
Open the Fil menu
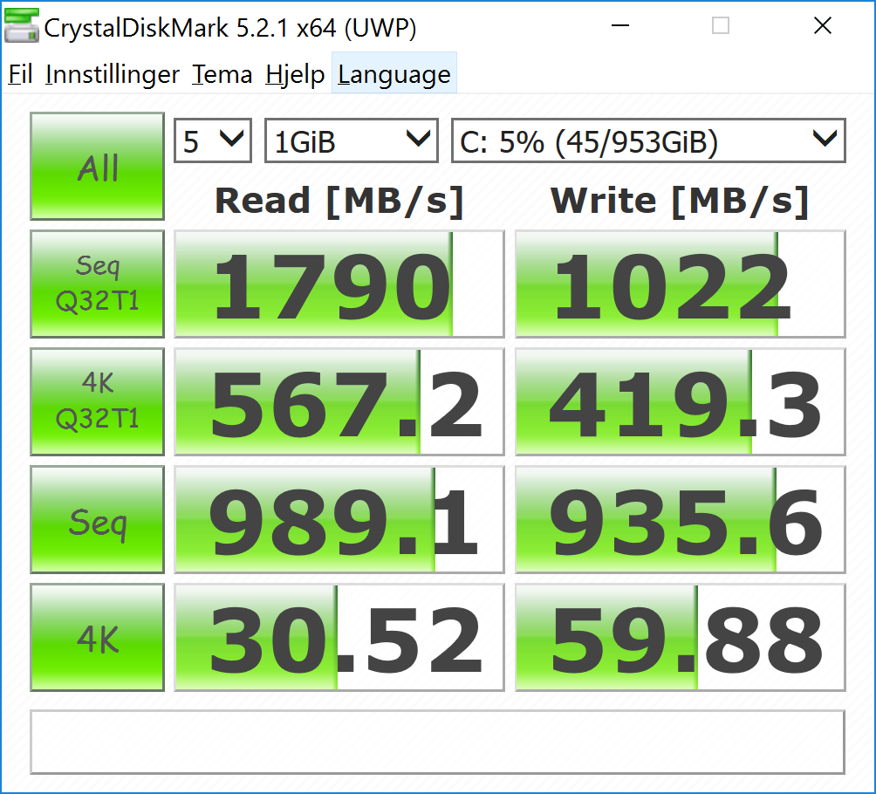click(x=20, y=74)
